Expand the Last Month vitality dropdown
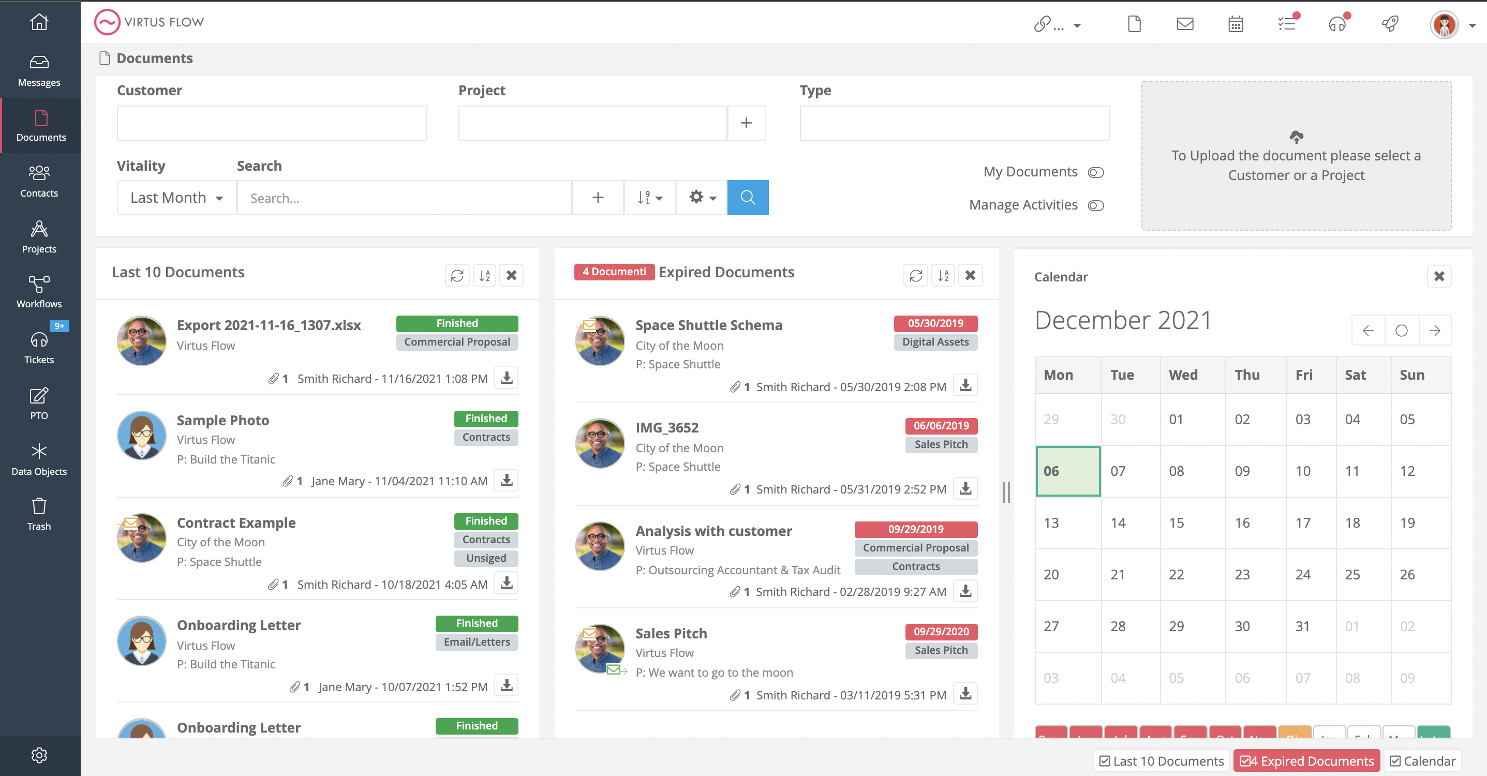The width and height of the screenshot is (1487, 776). (176, 198)
